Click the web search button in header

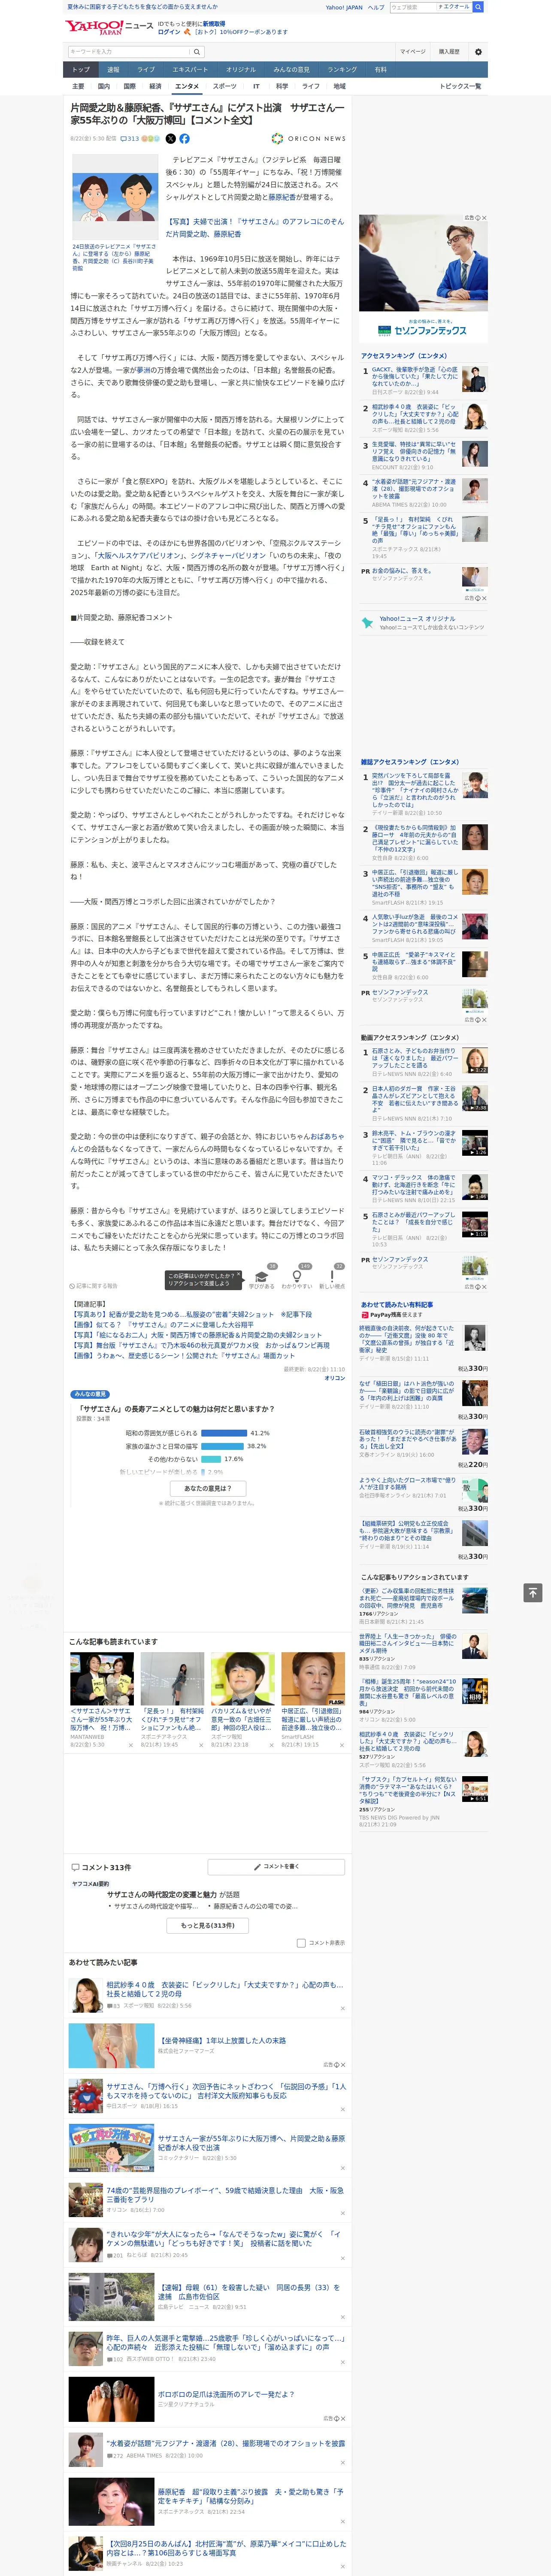(478, 7)
